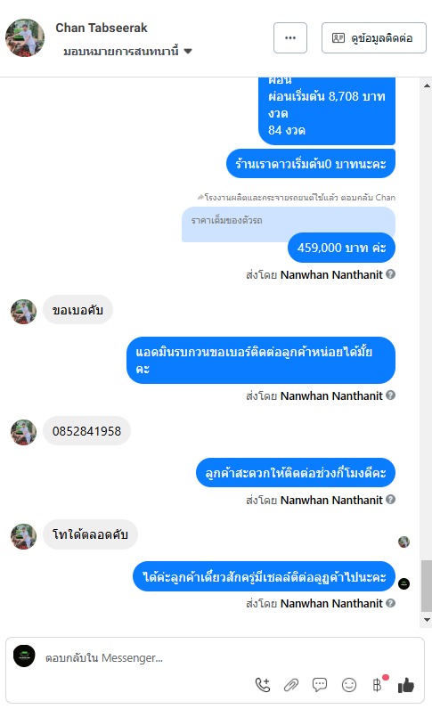Expand the มอบหมายการสนทนานี้ assignment dropdown
The image size is (432, 709).
point(128,51)
